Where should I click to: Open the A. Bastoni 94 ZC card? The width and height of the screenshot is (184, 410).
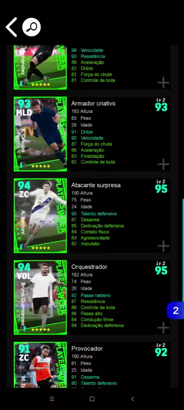point(40,216)
